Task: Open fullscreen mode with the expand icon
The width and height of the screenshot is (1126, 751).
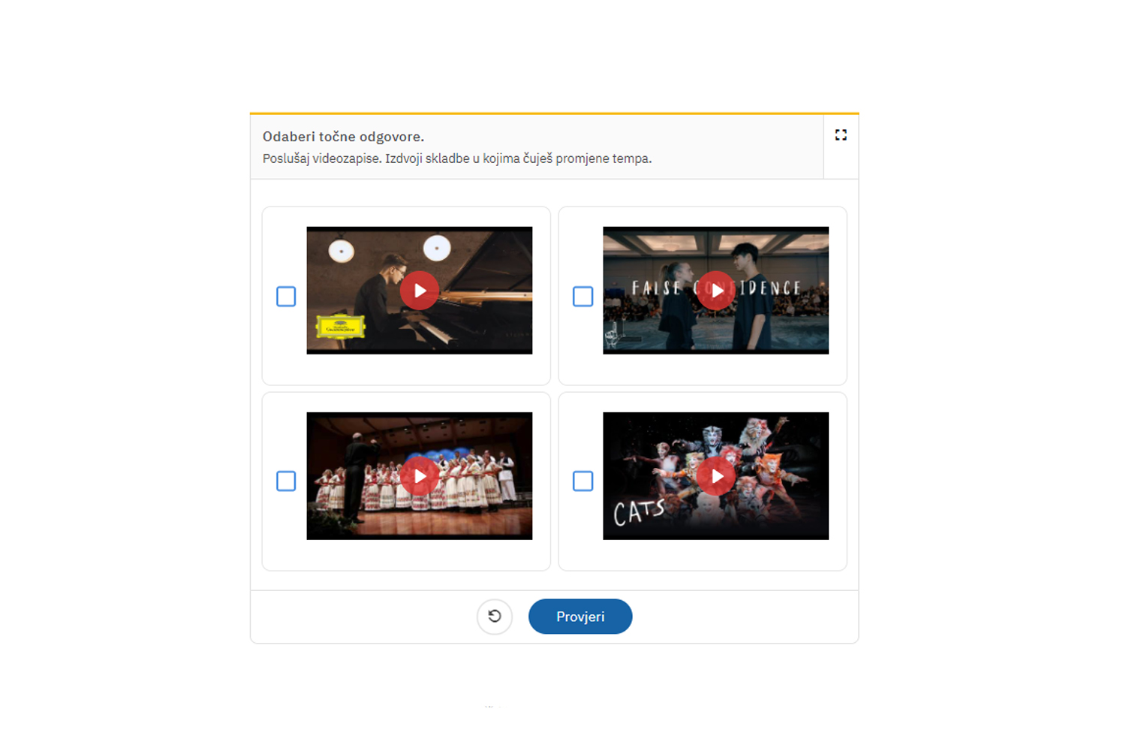Action: (841, 135)
